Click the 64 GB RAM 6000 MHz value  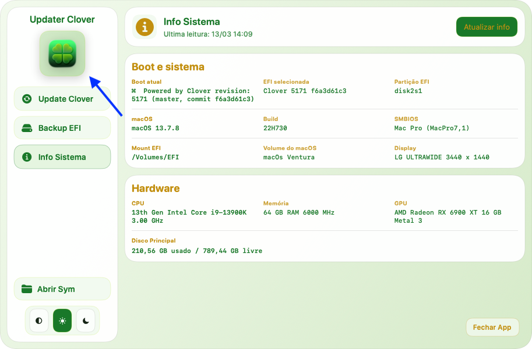coord(299,212)
